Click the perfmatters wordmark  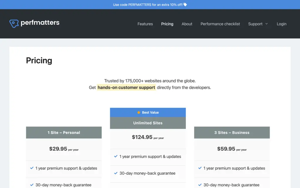[40, 23]
